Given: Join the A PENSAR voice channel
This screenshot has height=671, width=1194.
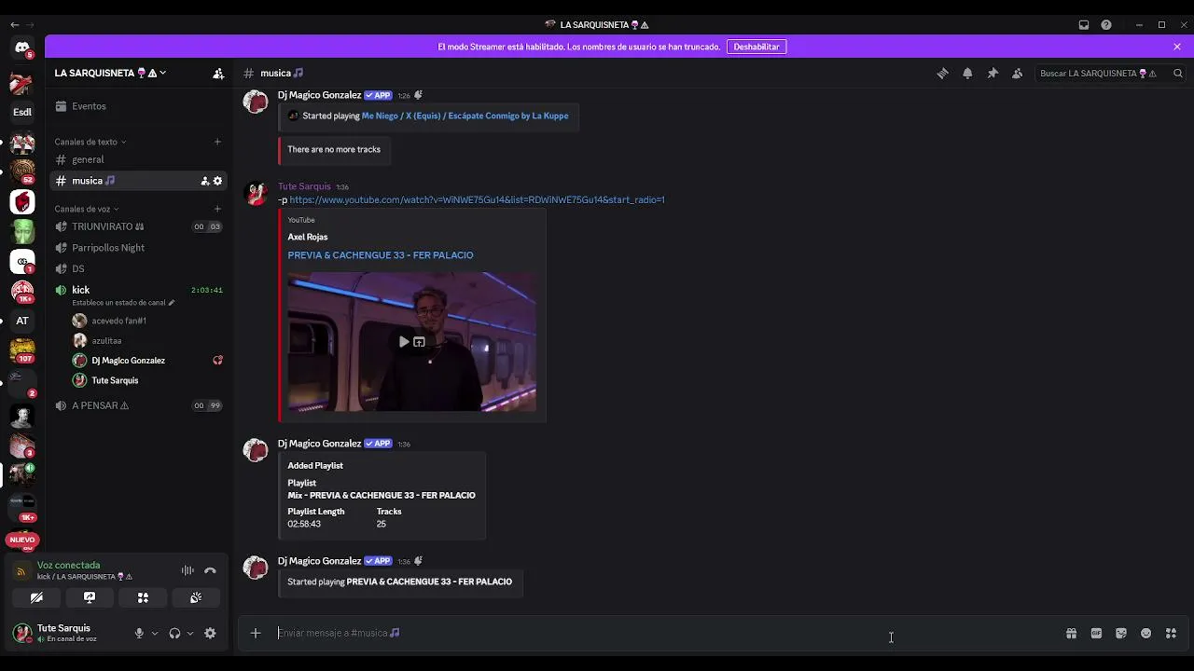Looking at the screenshot, I should [138, 405].
